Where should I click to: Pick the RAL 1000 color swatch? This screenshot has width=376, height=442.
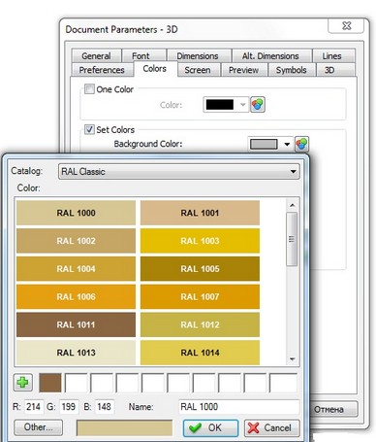(x=76, y=213)
